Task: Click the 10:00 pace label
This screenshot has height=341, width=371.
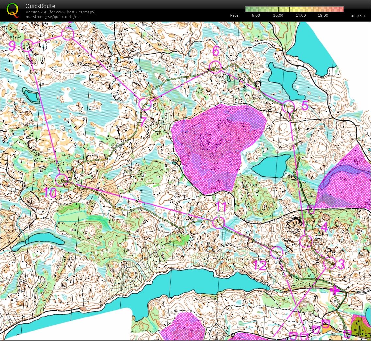Action: coord(278,15)
